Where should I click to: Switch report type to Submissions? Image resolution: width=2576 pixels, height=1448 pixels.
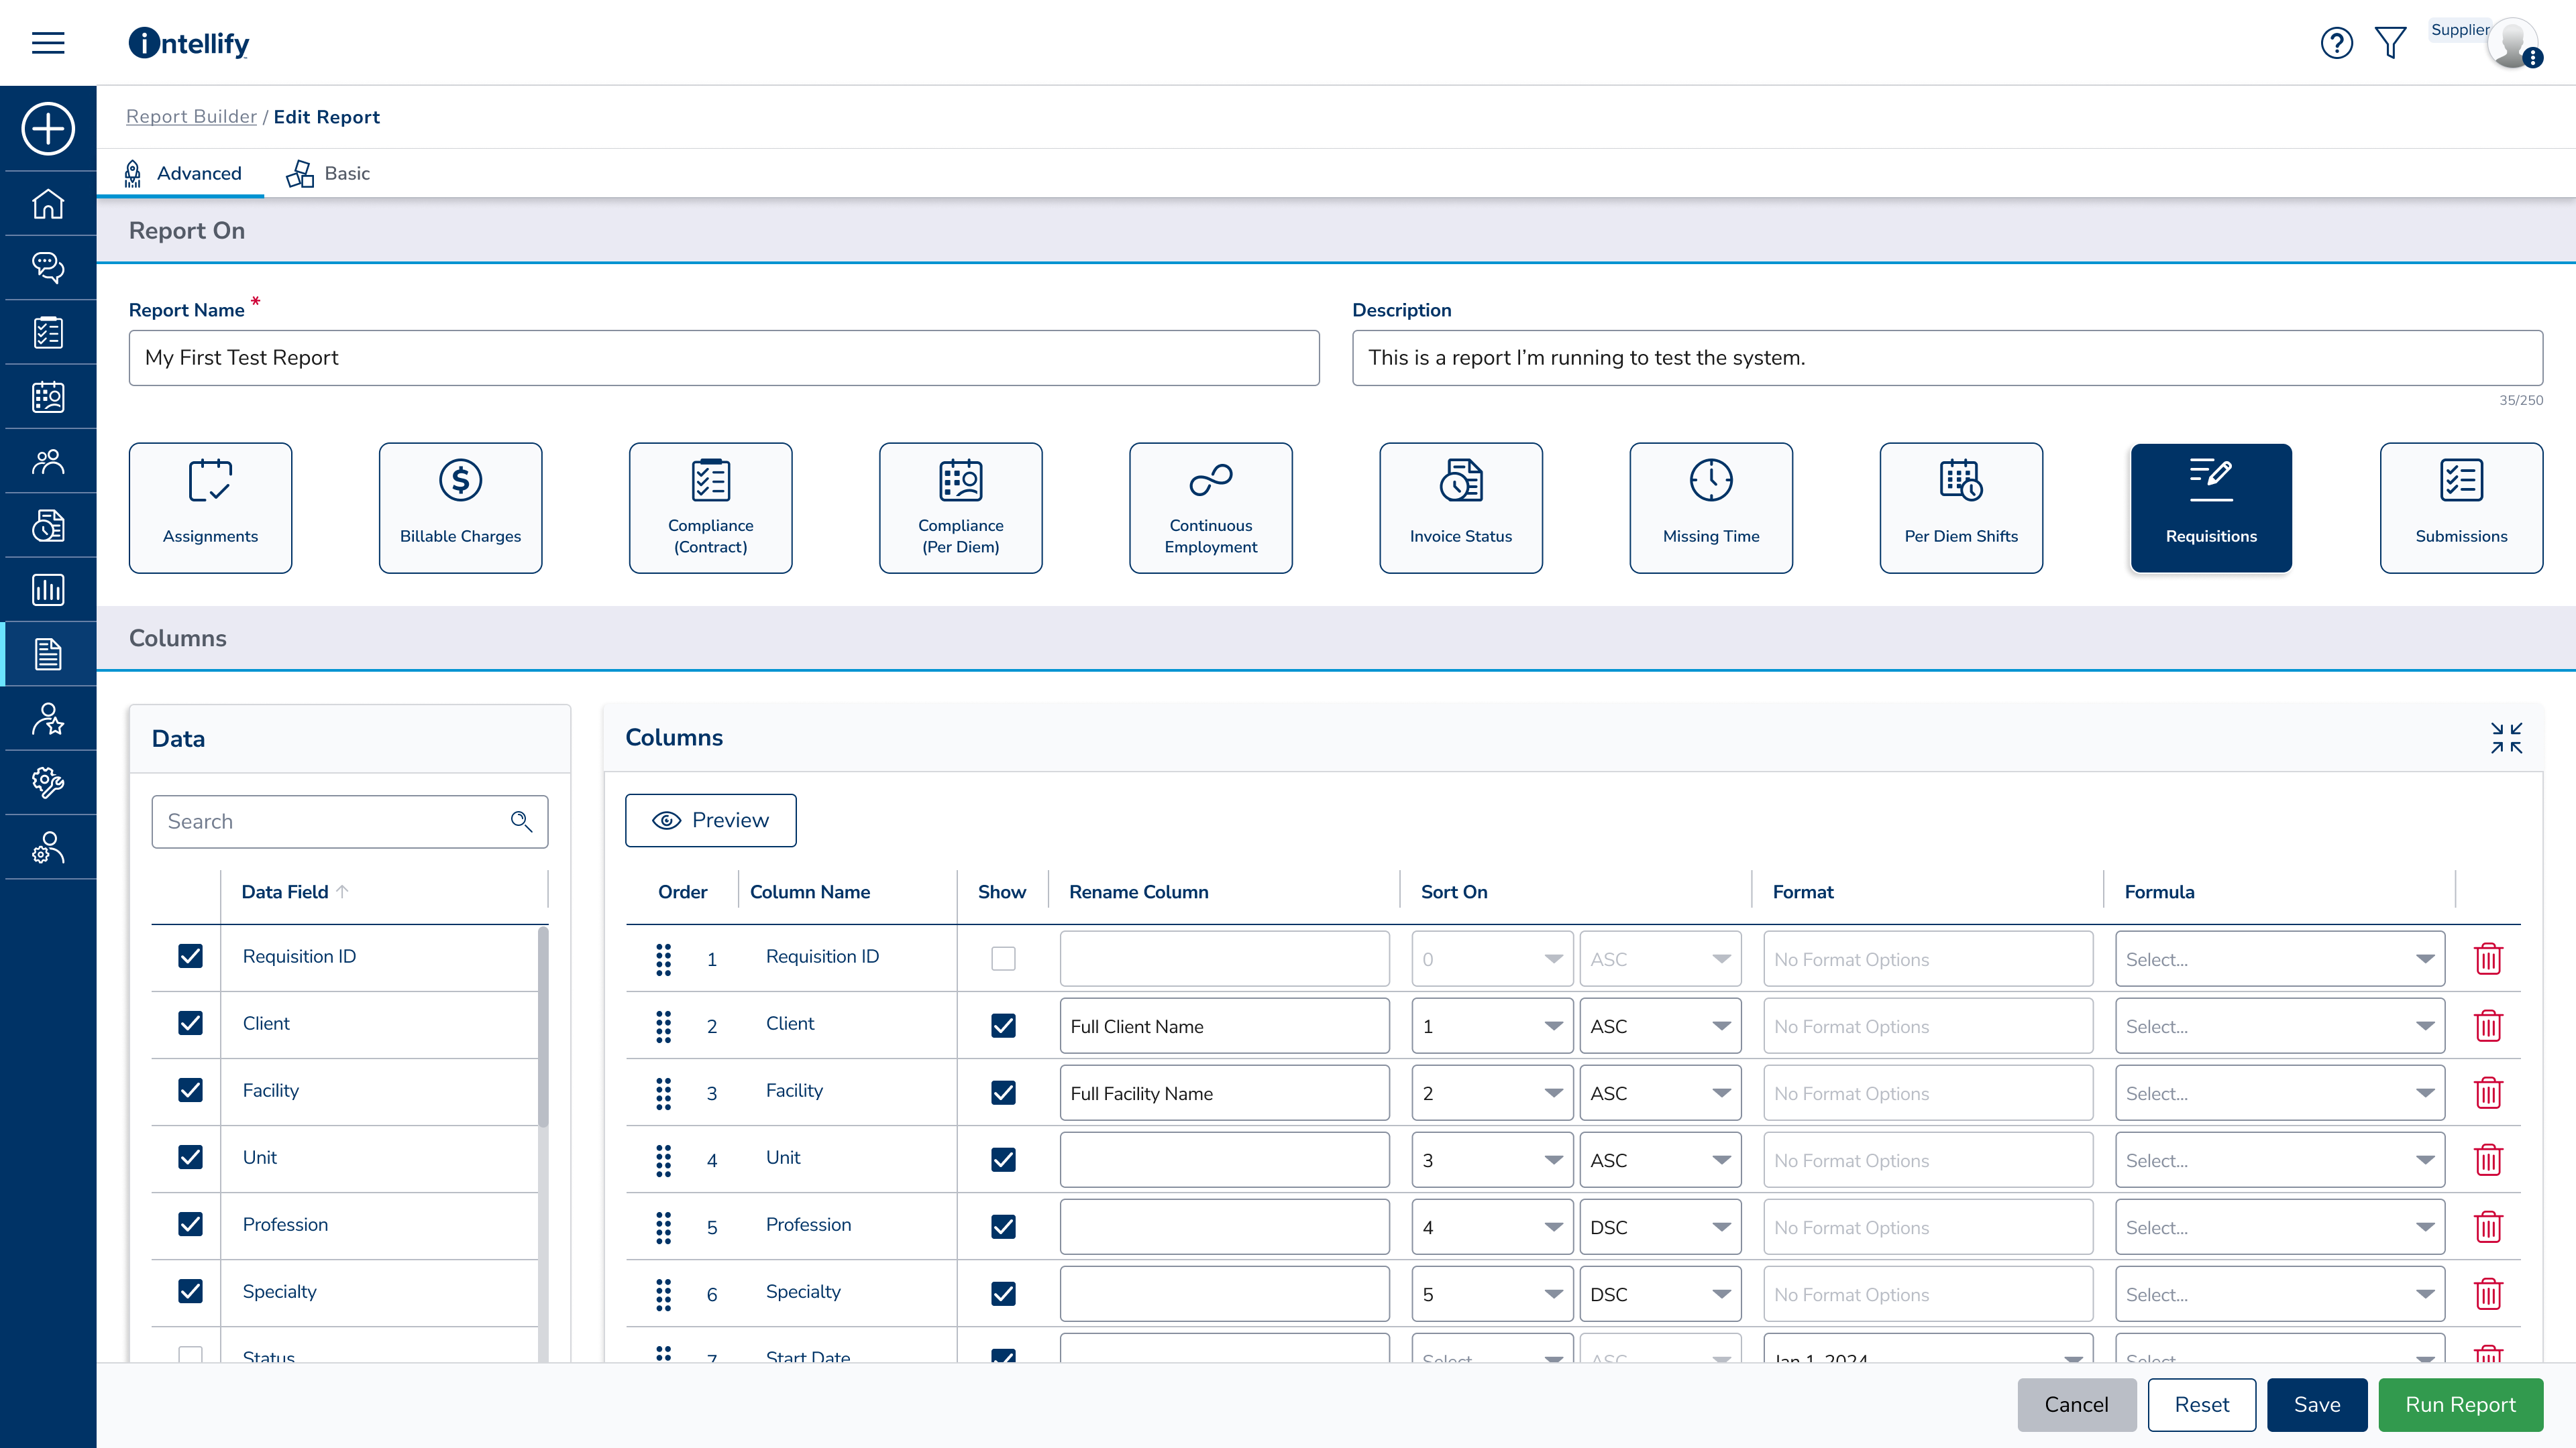[2461, 507]
